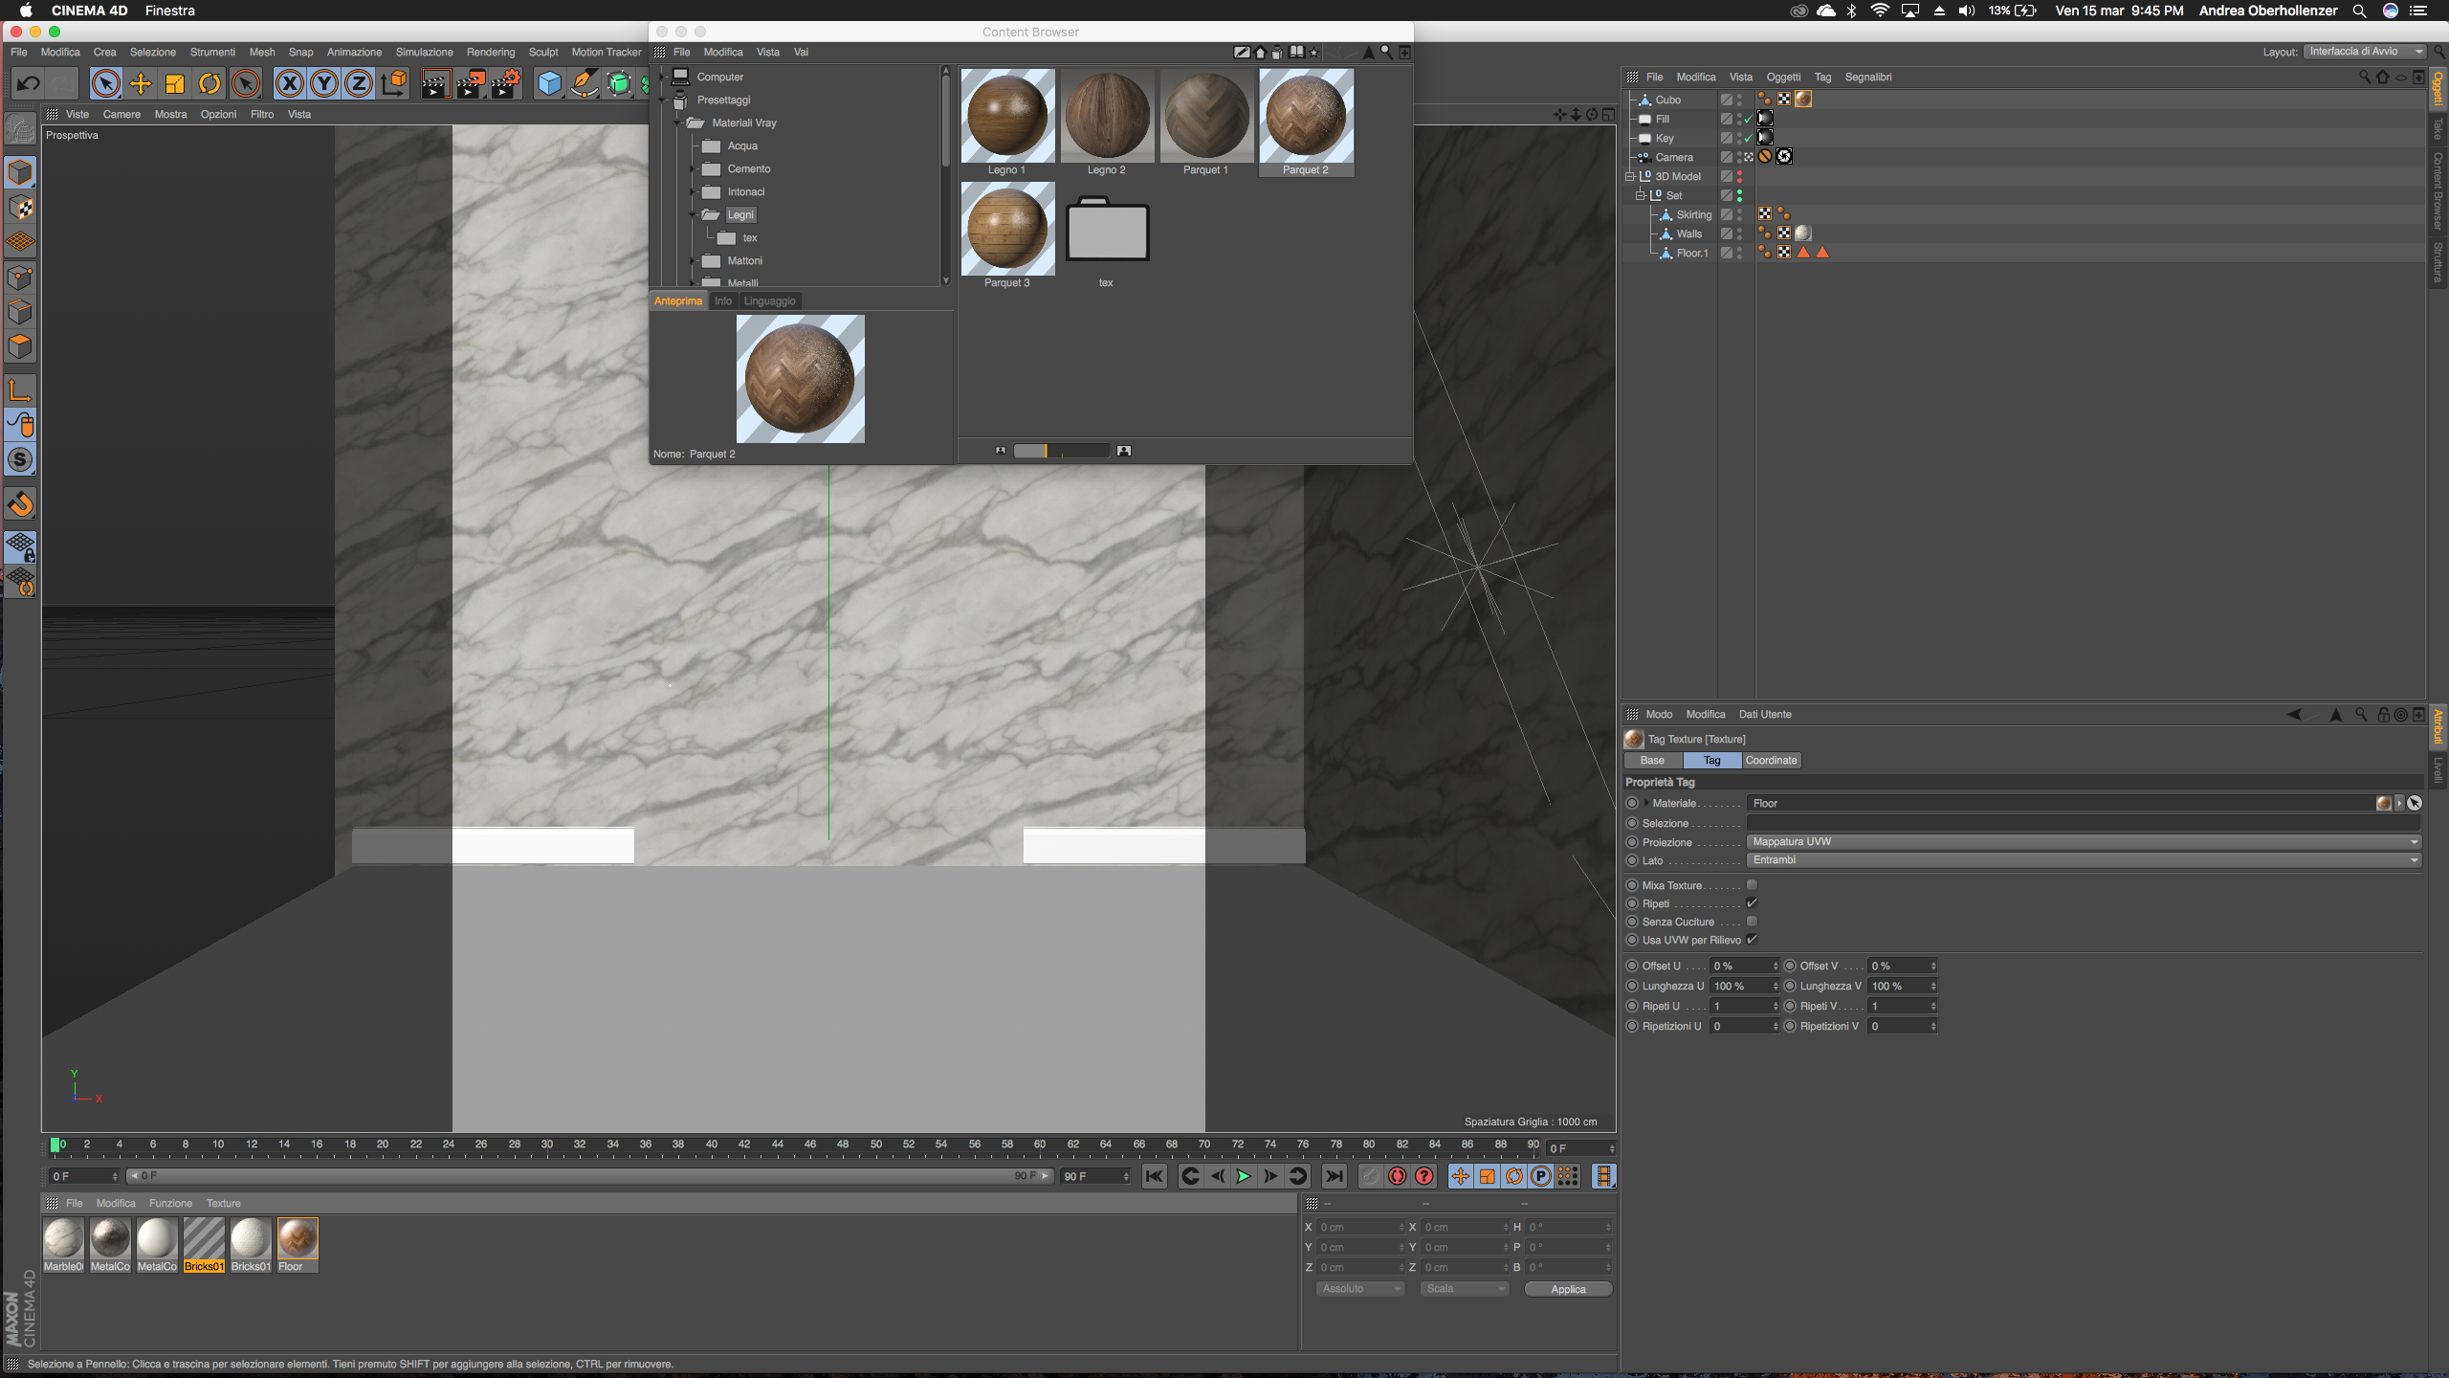Disable the Ripeti checkbox
Viewport: 2449px width, 1378px height.
1752,903
